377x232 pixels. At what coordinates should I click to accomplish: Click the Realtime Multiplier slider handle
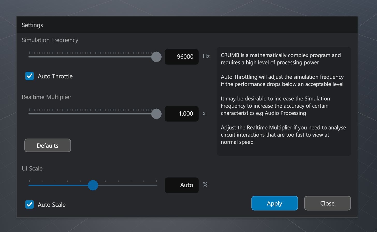156,114
